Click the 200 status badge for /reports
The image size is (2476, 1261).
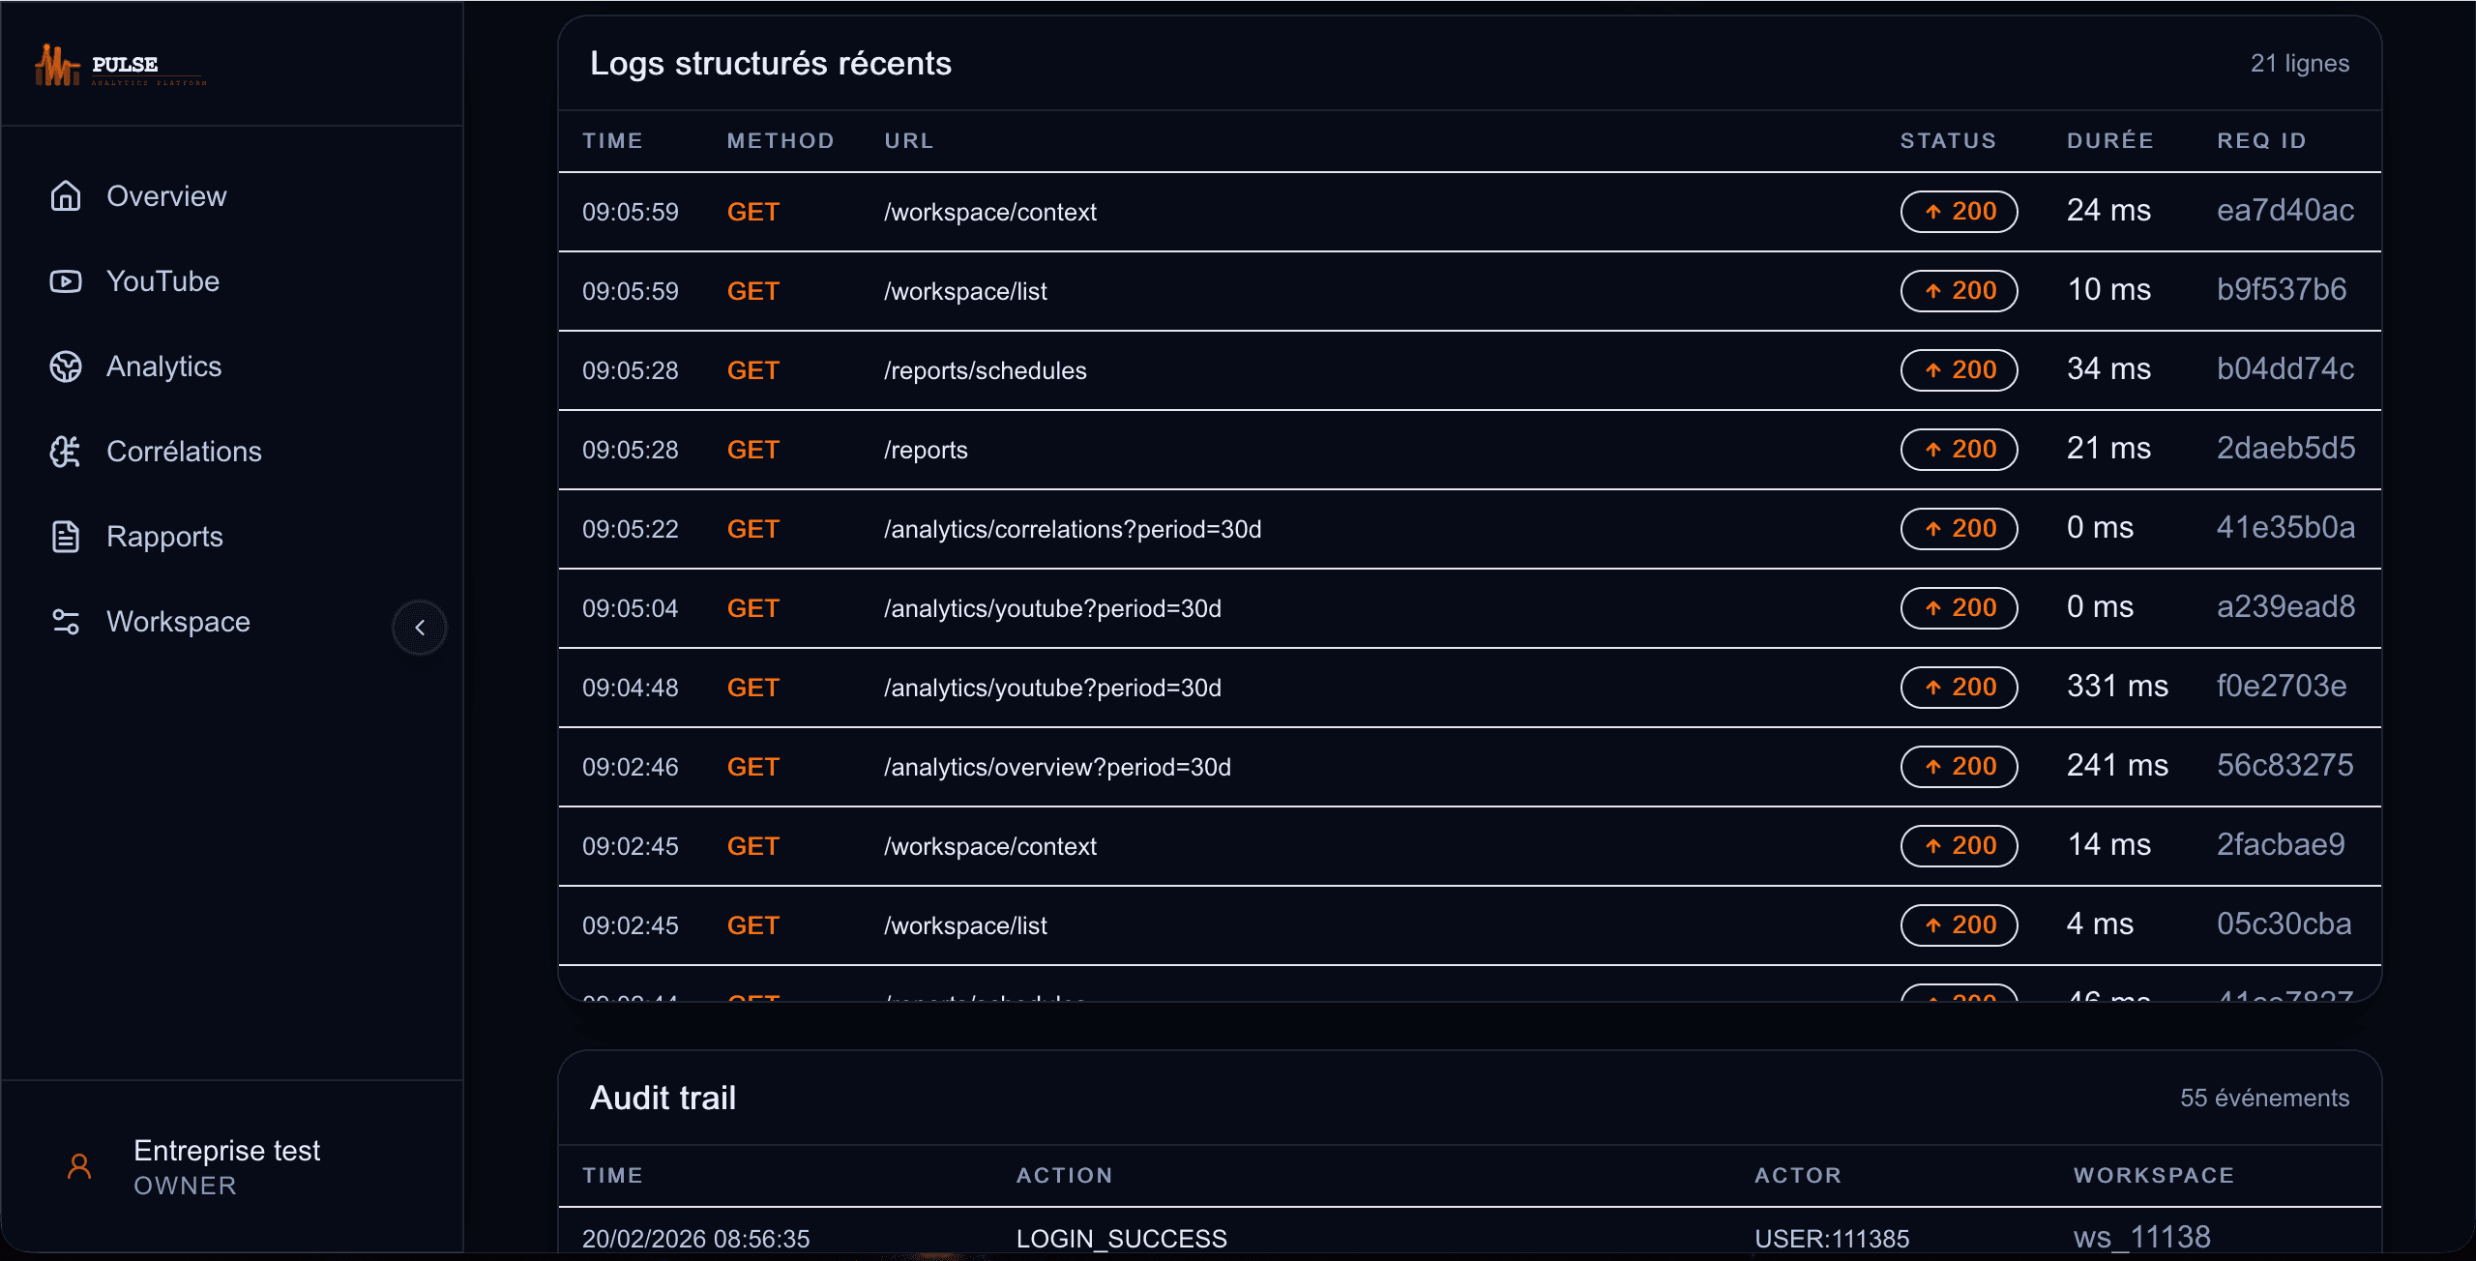[1959, 450]
